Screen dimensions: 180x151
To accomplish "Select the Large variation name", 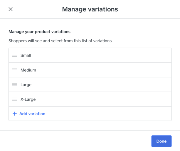I will [26, 85].
